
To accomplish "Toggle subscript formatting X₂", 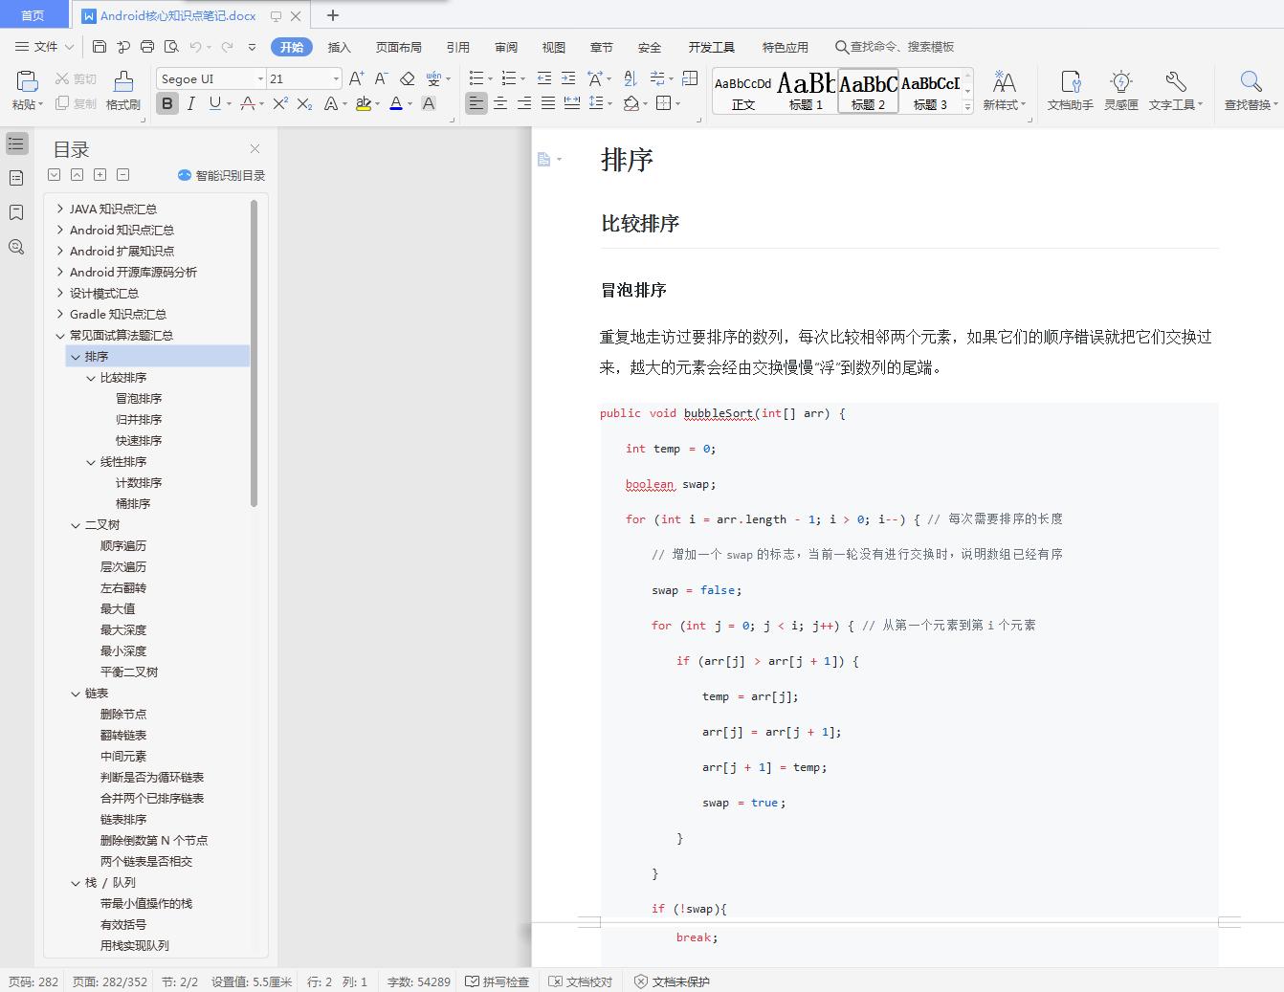I will tap(304, 105).
